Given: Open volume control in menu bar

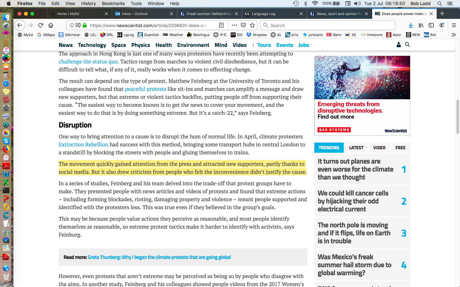Looking at the screenshot, I should pyautogui.click(x=357, y=4).
